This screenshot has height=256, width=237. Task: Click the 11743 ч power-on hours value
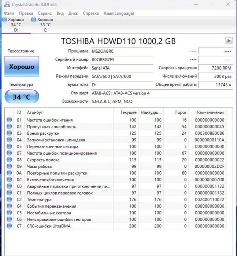click(215, 85)
